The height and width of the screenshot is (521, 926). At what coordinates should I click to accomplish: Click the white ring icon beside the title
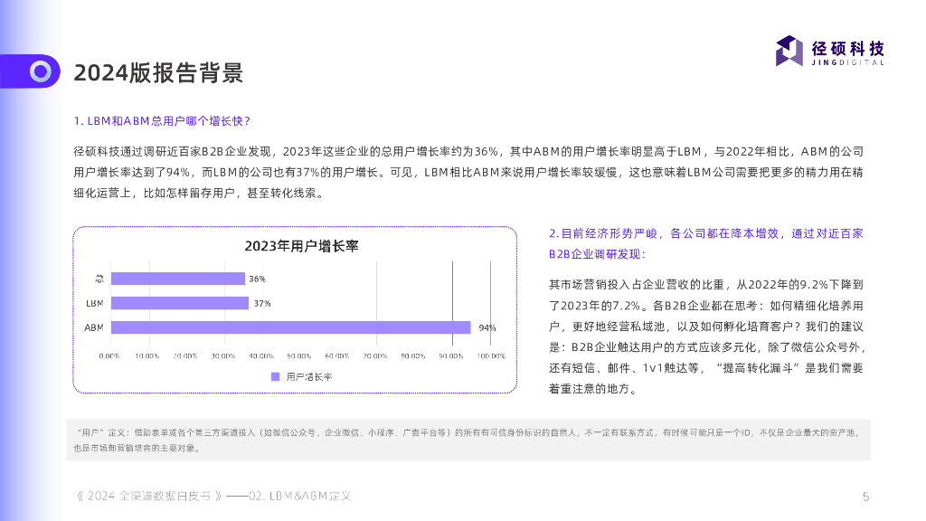click(x=40, y=71)
